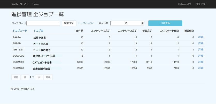Click the 表示行数 number field

125,23
